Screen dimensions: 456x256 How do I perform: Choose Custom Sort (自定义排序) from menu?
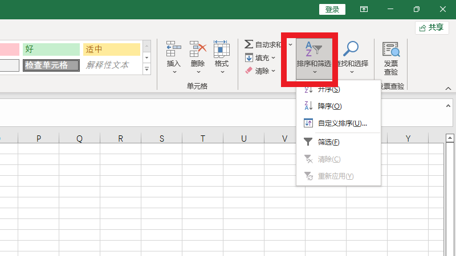(342, 123)
